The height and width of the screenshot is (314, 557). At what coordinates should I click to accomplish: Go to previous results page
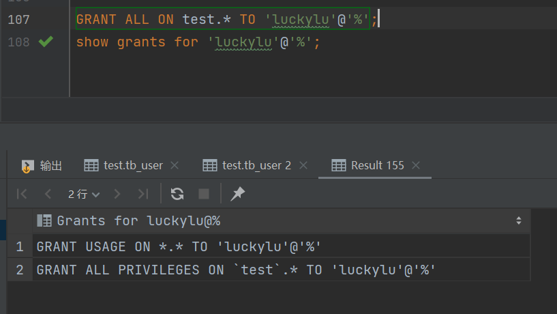point(48,195)
